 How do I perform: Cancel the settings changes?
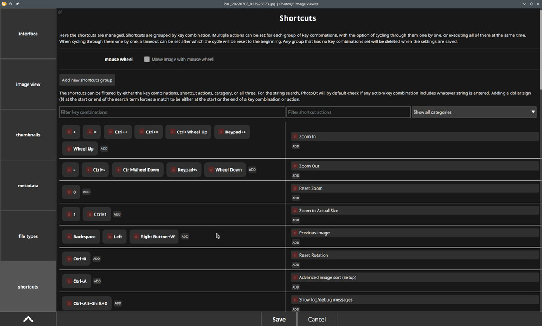point(317,320)
